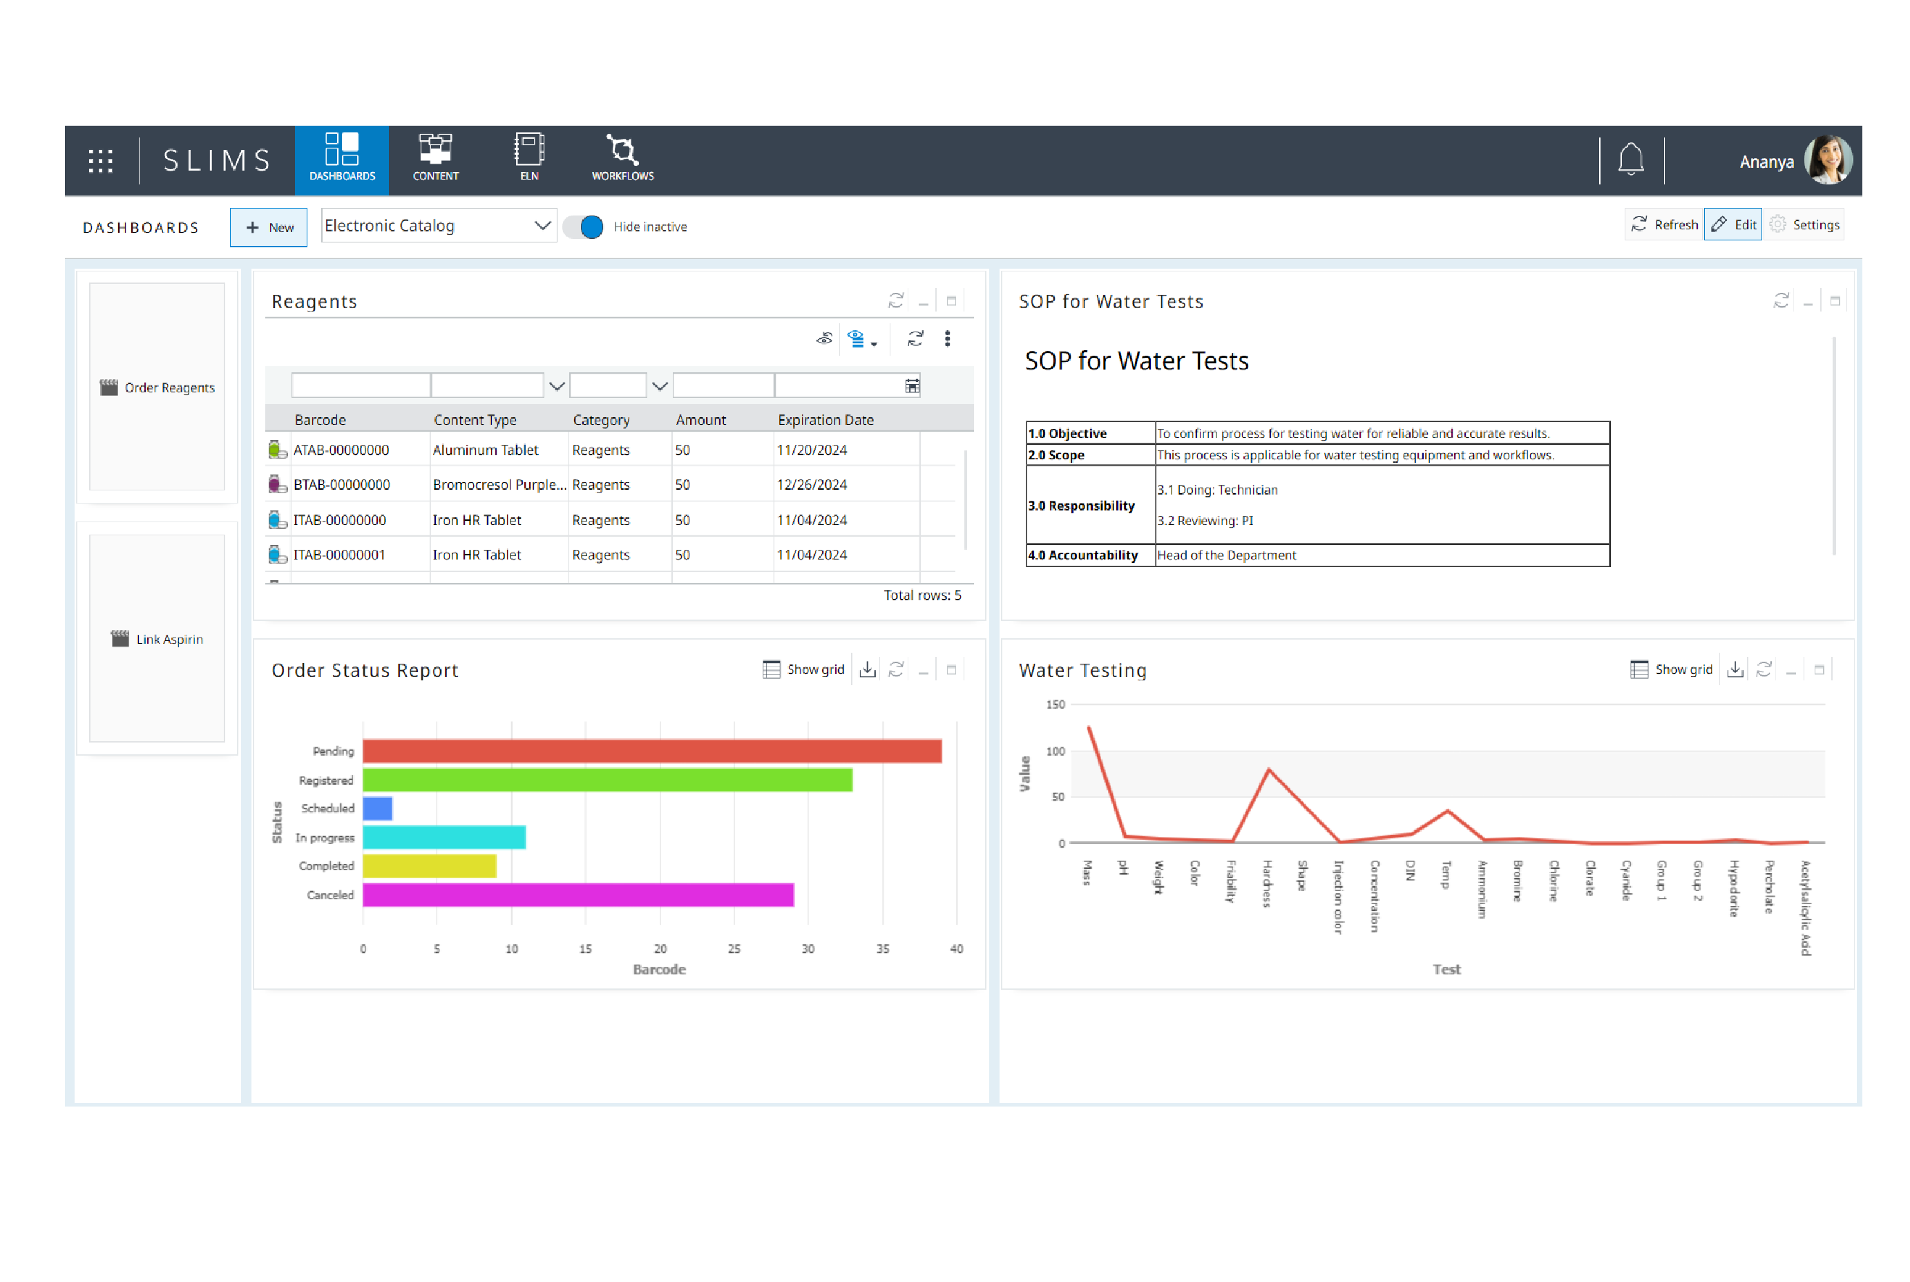
Task: Open the notifications bell
Action: pos(1630,160)
